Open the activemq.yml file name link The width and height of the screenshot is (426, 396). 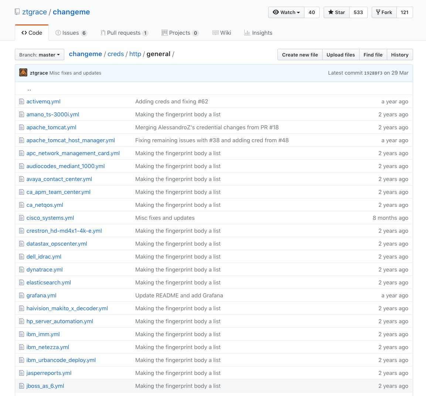tap(44, 102)
